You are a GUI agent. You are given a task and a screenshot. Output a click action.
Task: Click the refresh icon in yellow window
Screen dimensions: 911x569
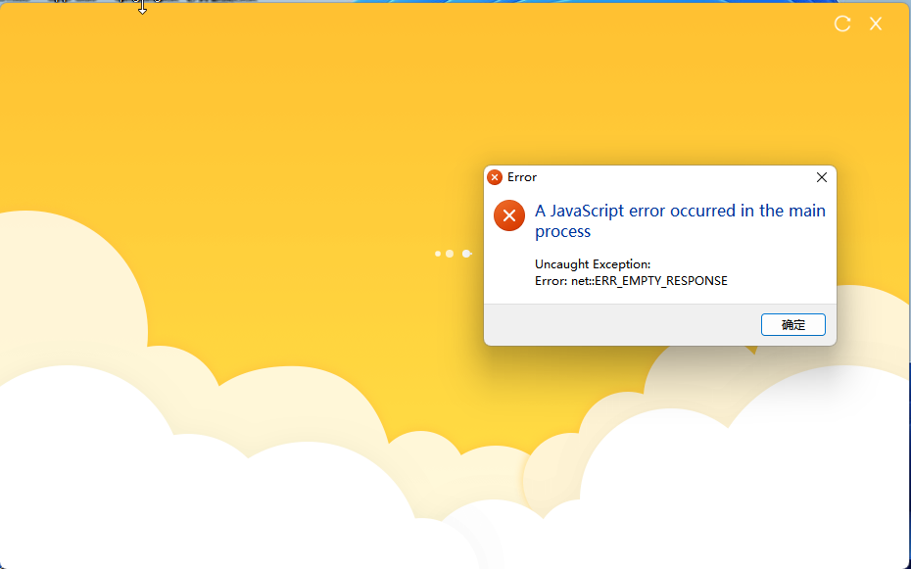pos(842,24)
